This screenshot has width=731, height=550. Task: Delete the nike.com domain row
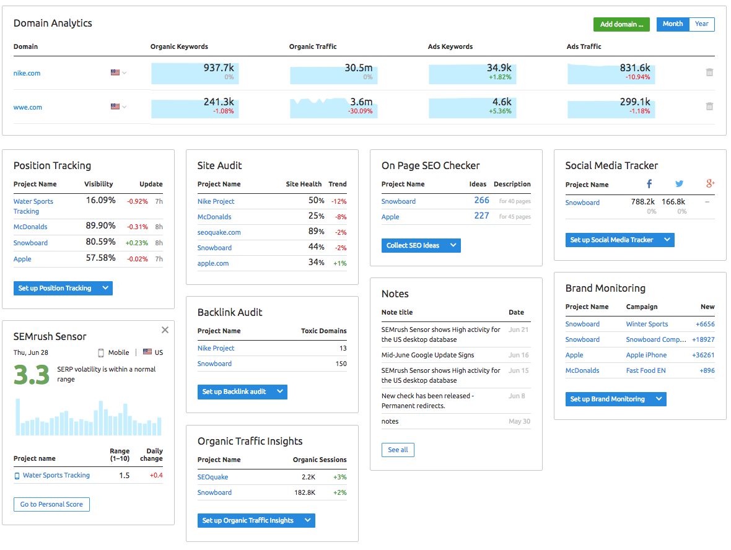click(709, 72)
